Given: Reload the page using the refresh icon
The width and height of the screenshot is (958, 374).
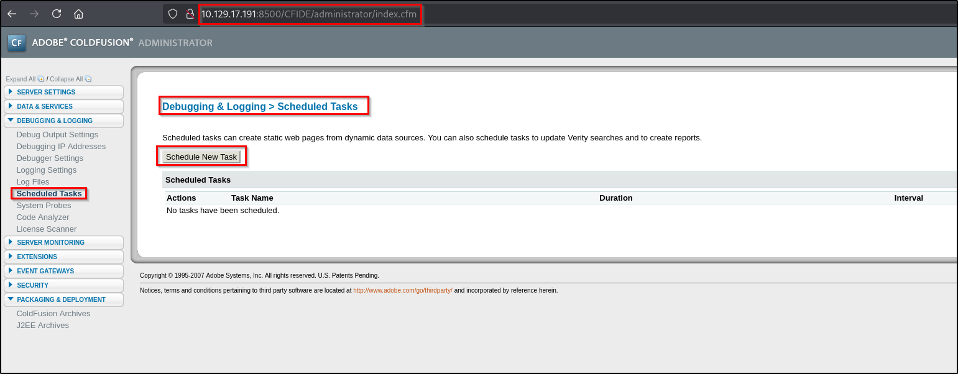Looking at the screenshot, I should [x=56, y=13].
